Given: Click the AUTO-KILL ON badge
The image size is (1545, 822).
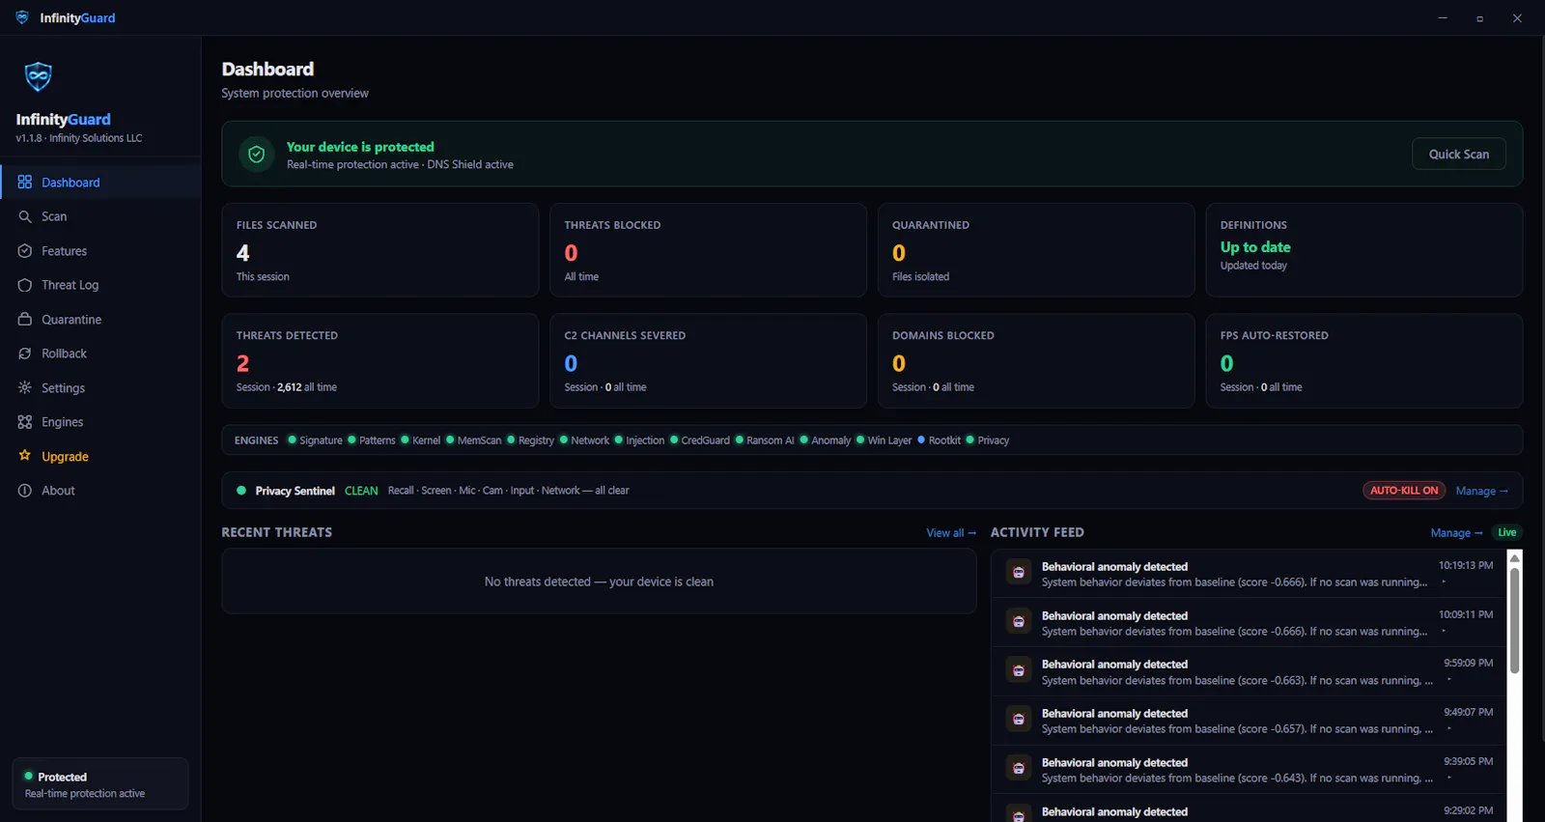Looking at the screenshot, I should (x=1404, y=491).
